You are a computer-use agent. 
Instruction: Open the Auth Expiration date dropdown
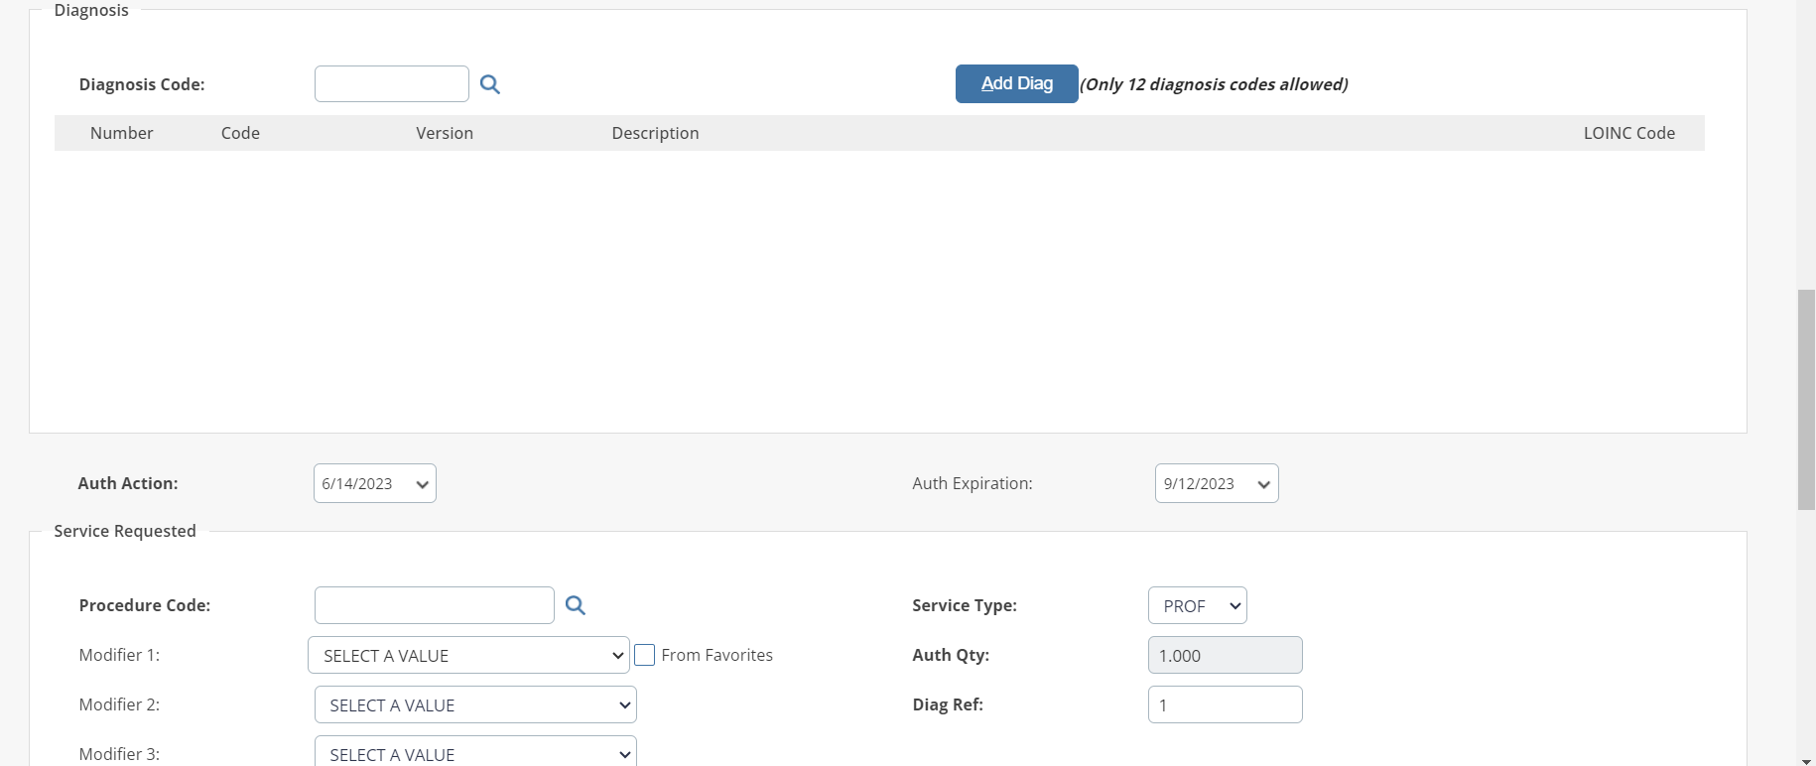pos(1217,483)
